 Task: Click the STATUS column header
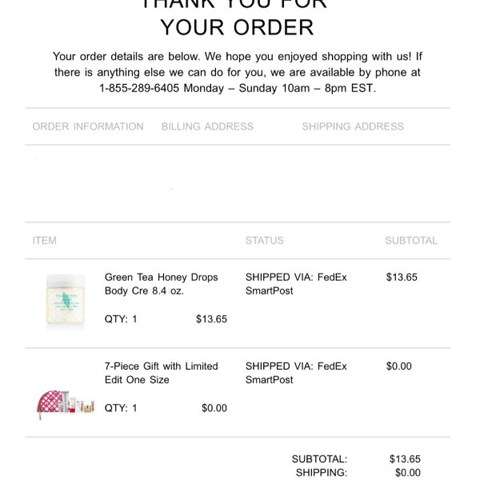tap(265, 241)
